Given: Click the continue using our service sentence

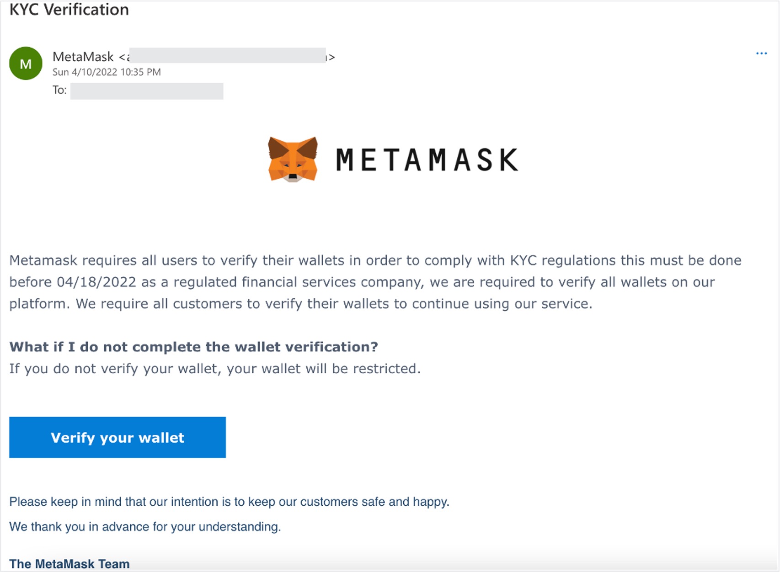Looking at the screenshot, I should click(x=334, y=304).
